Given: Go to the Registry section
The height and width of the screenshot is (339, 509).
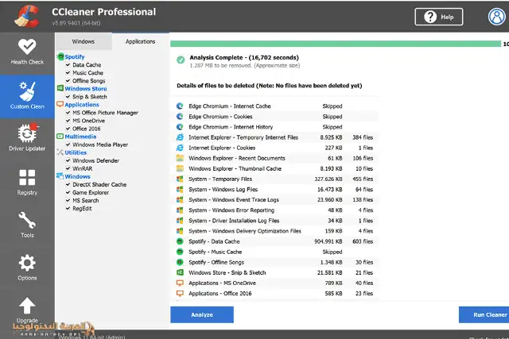Looking at the screenshot, I should (27, 182).
